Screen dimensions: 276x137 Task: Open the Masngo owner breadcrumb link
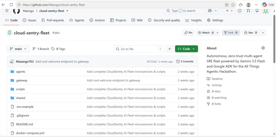click(x=28, y=11)
